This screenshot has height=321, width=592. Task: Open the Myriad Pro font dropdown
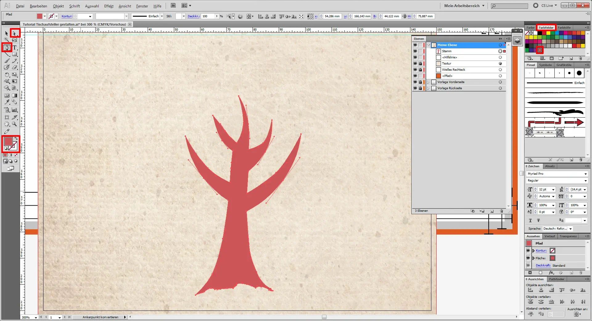585,174
